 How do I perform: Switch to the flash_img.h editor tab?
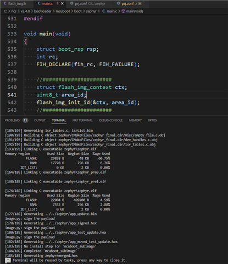(17, 3)
